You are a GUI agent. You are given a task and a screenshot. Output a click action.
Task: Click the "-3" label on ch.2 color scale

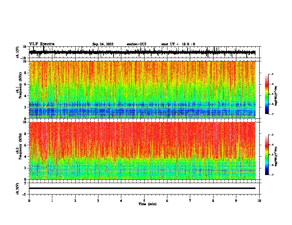272,135
